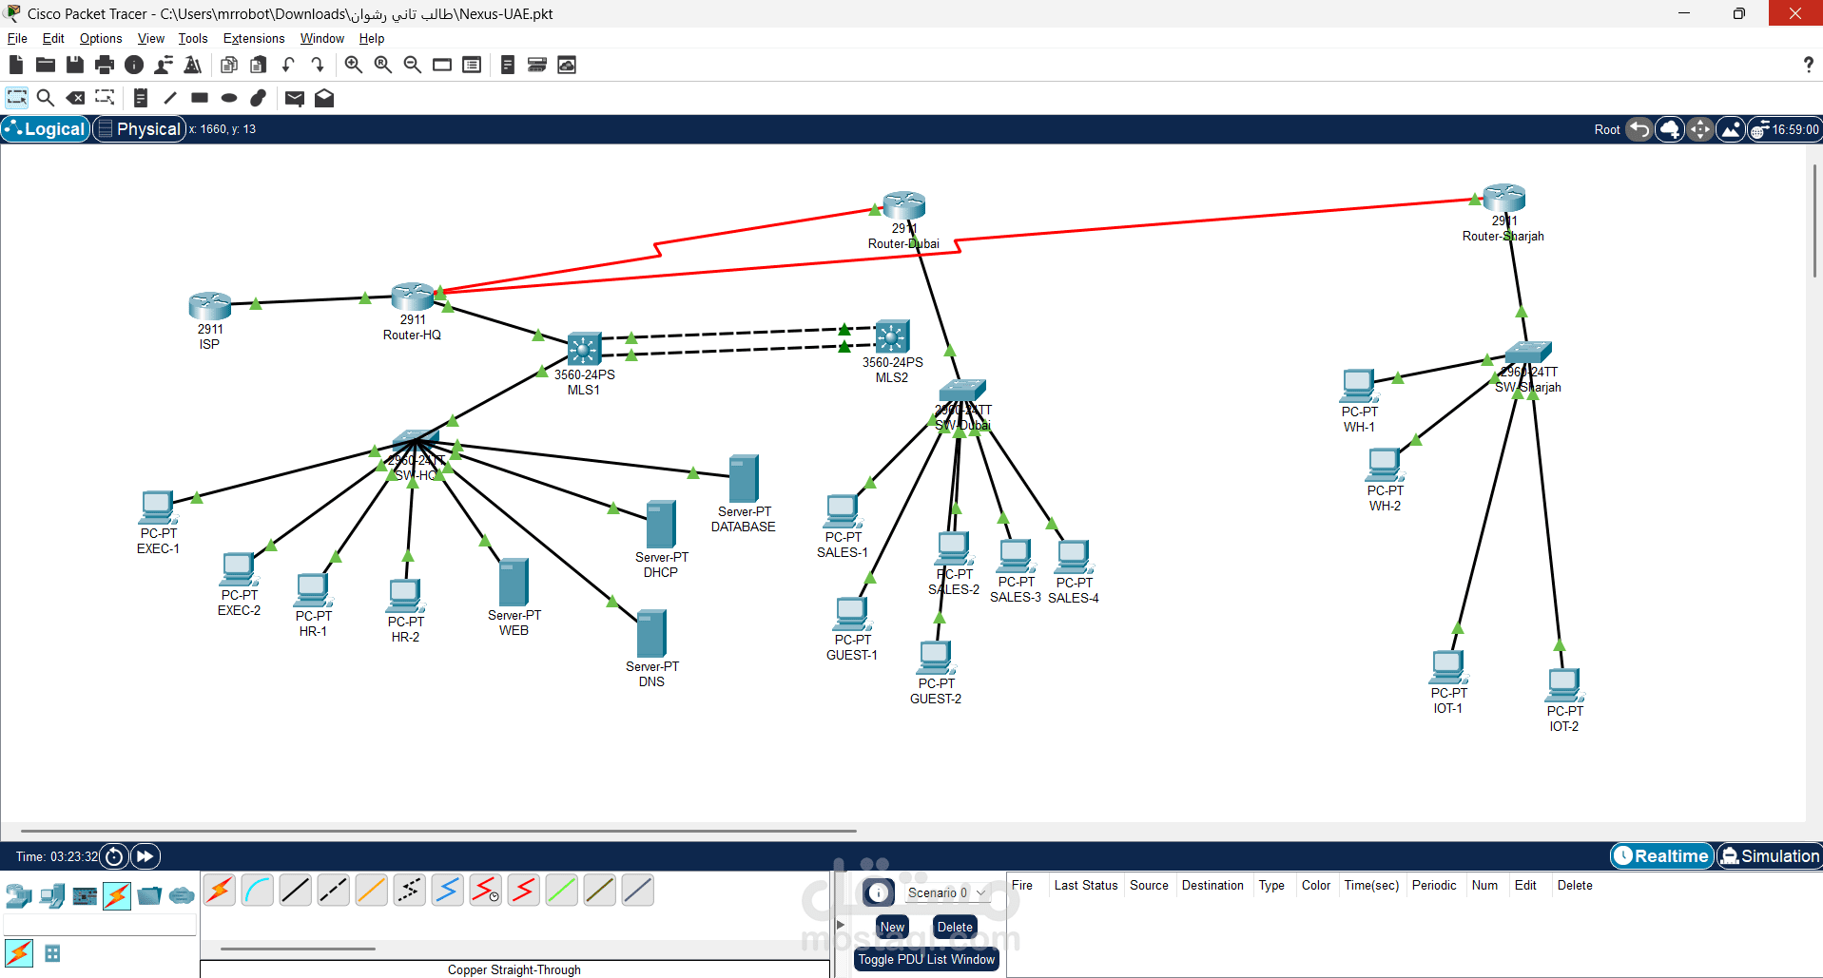Choose the Delete tool
1823x978 pixels.
click(x=75, y=98)
